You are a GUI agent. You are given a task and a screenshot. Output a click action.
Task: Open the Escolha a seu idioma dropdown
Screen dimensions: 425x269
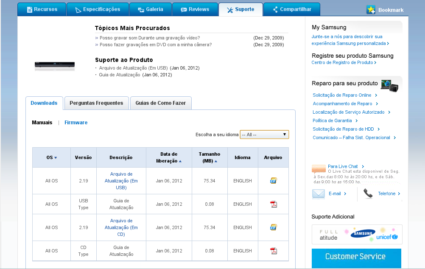[264, 134]
